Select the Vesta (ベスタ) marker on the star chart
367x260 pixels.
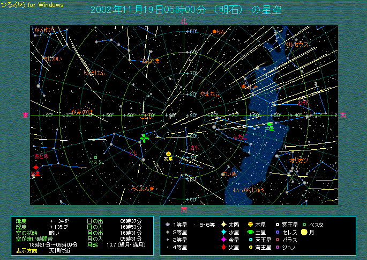point(95,157)
